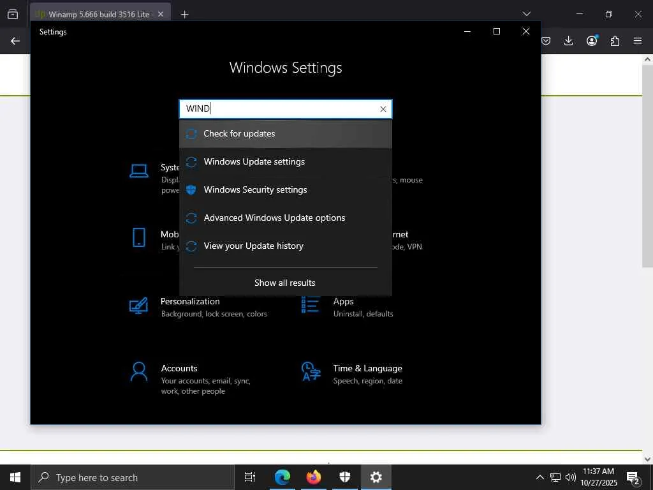The height and width of the screenshot is (490, 653).
Task: Open Personalization settings category
Action: 198,307
